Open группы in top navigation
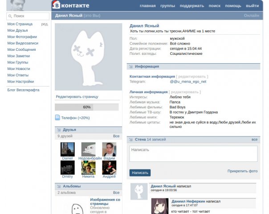This screenshot has height=214, width=269. [167, 6]
